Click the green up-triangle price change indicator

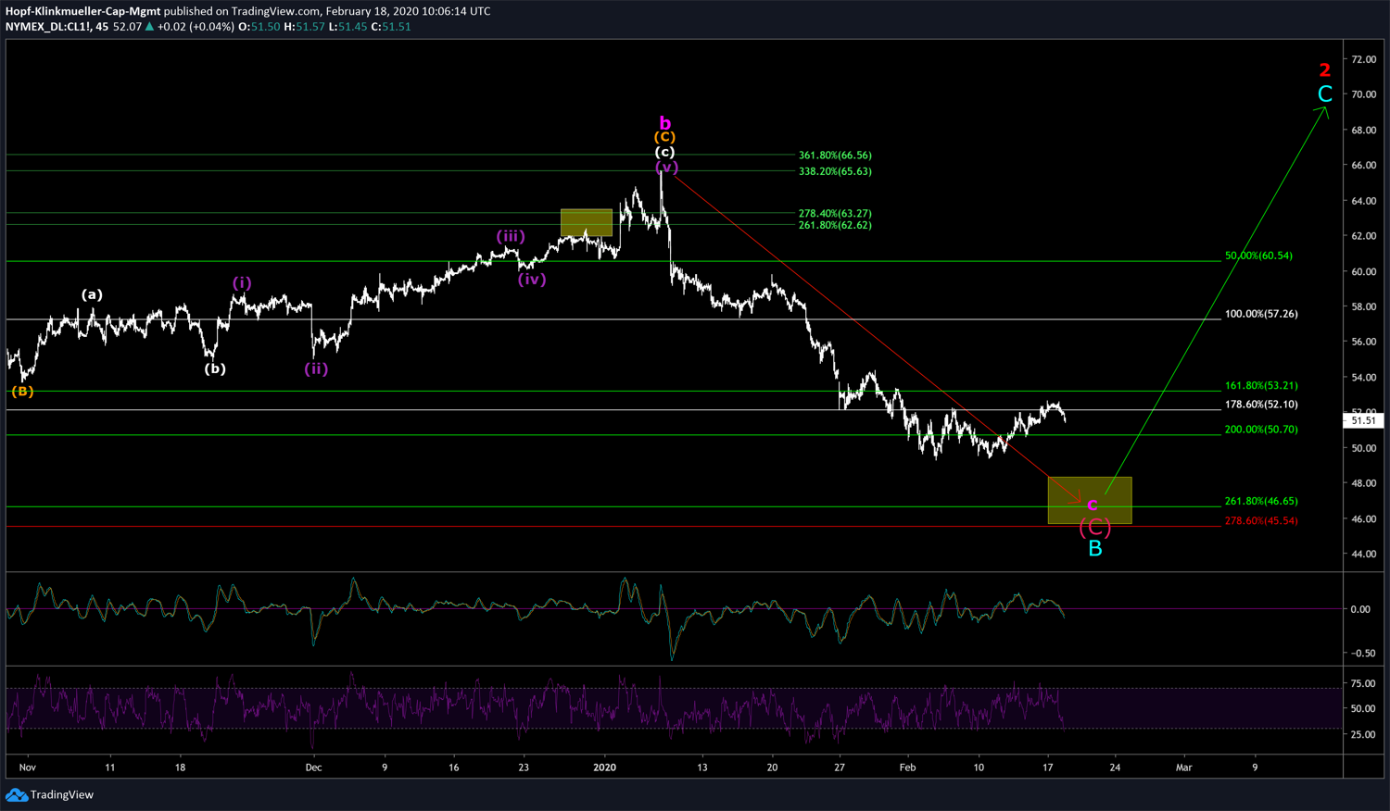coord(150,27)
